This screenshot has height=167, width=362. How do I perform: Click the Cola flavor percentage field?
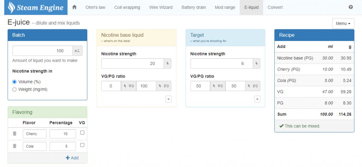pyautogui.click(x=63, y=146)
